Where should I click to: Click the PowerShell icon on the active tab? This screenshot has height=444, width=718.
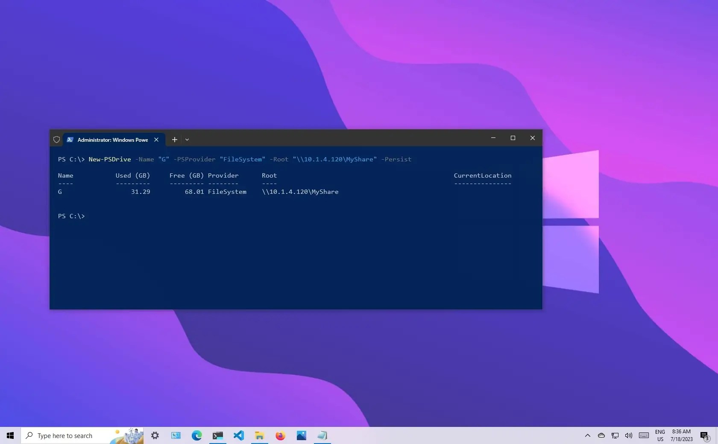[x=70, y=140]
